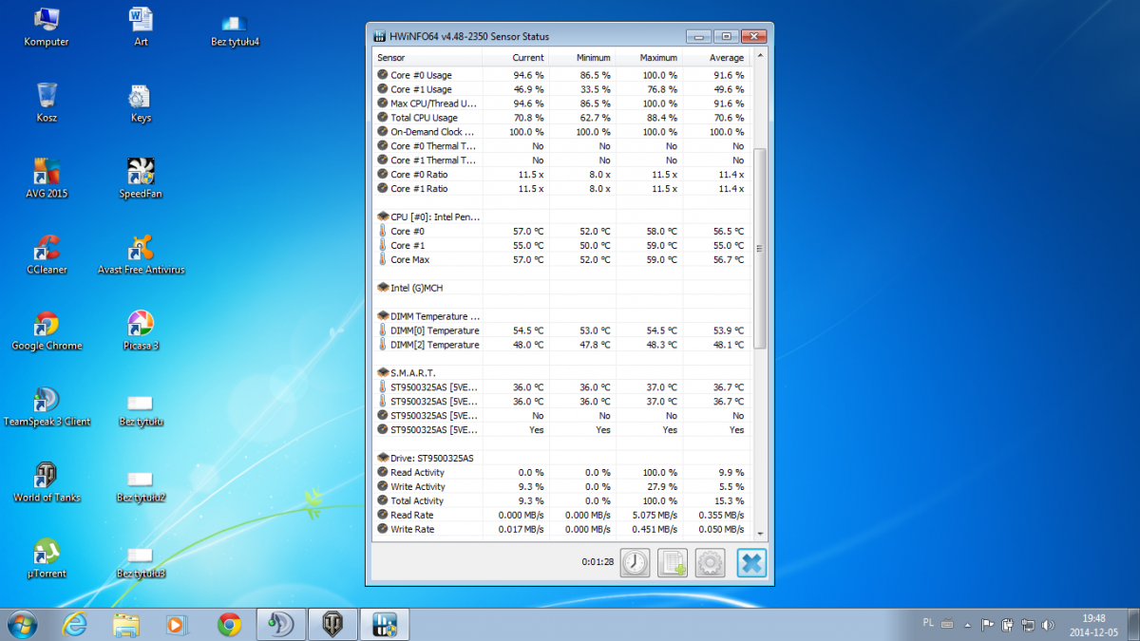Viewport: 1140px width, 641px height.
Task: Click the Sensor column header
Action: point(427,58)
